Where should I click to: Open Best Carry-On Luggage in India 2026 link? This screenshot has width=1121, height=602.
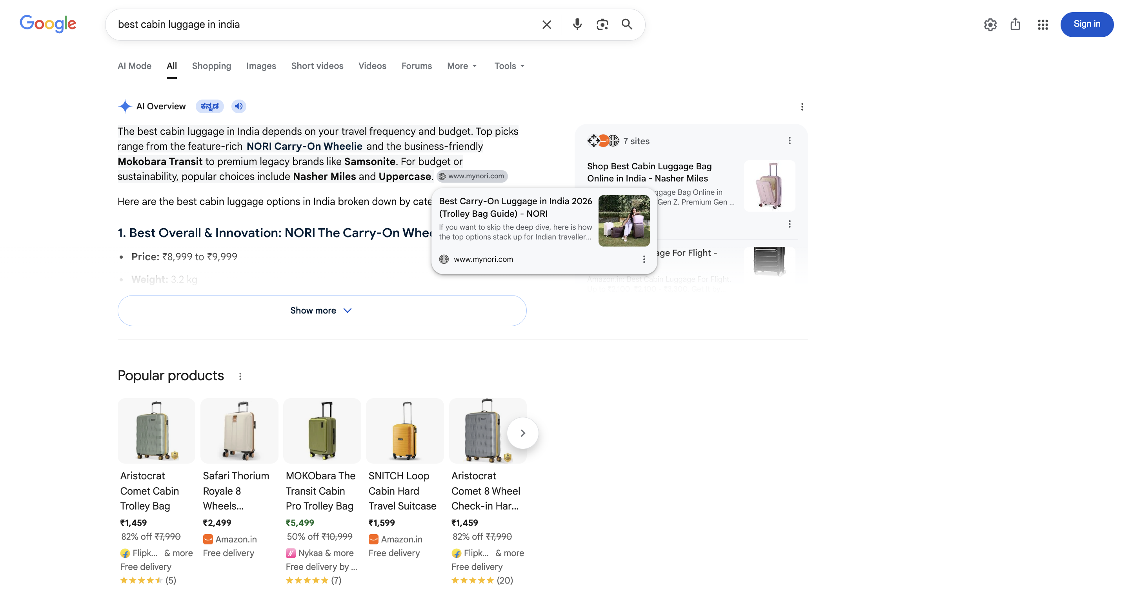515,207
